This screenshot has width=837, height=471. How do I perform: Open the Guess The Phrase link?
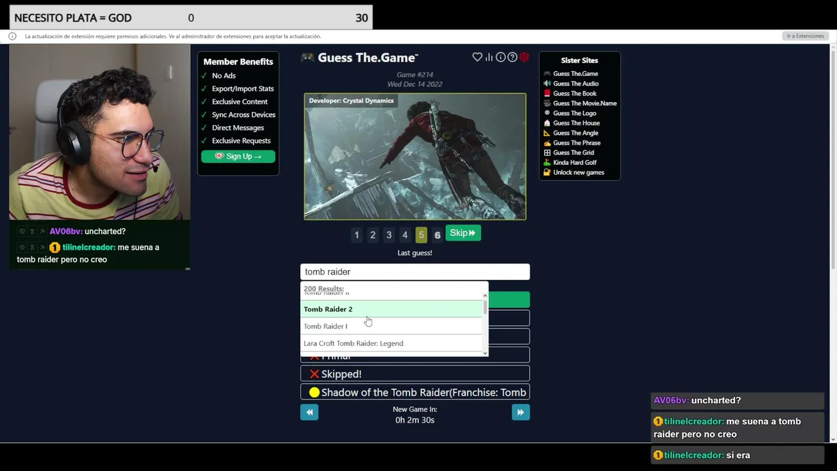[x=577, y=143]
